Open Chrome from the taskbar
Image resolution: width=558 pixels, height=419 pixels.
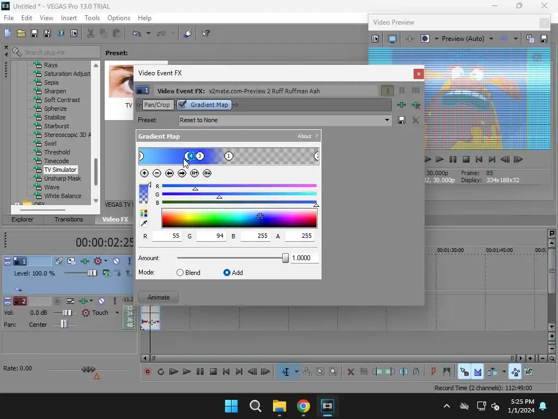tap(303, 406)
